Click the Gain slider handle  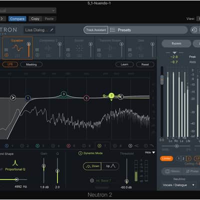[x=44, y=166]
